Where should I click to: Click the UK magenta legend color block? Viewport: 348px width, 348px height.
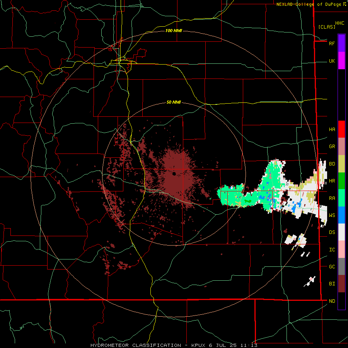[341, 61]
